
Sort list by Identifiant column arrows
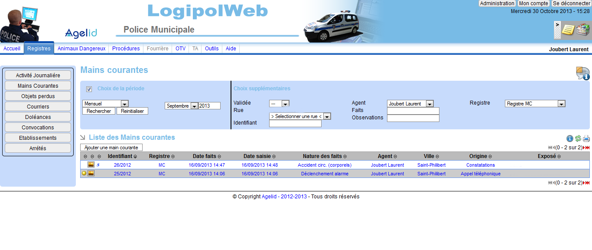pyautogui.click(x=135, y=156)
